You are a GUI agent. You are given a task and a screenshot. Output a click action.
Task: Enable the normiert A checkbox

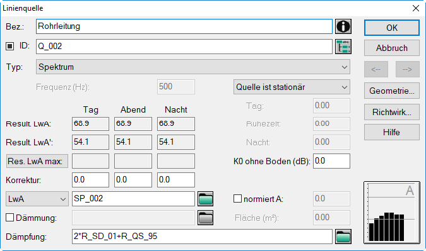[237, 198]
